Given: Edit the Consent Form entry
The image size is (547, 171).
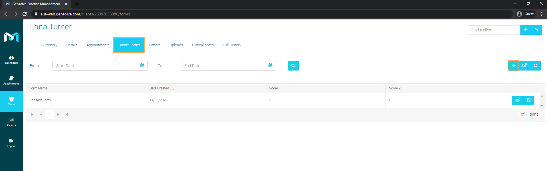Looking at the screenshot, I should [x=528, y=100].
